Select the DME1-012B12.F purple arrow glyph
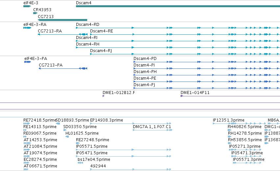The image size is (280, 171). coord(103,96)
